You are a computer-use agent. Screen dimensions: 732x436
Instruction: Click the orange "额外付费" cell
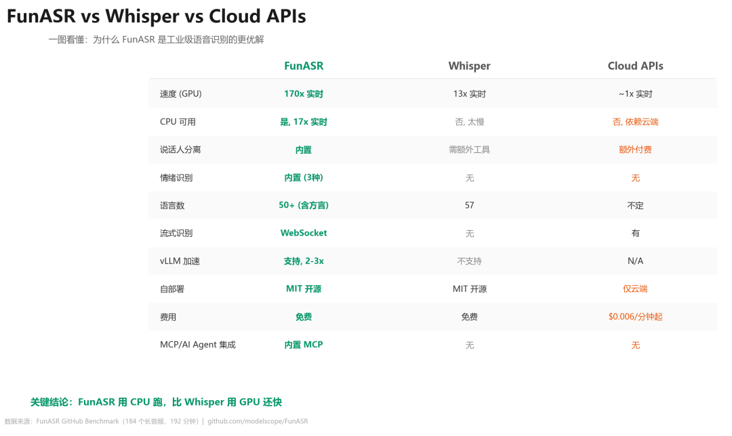[635, 150]
